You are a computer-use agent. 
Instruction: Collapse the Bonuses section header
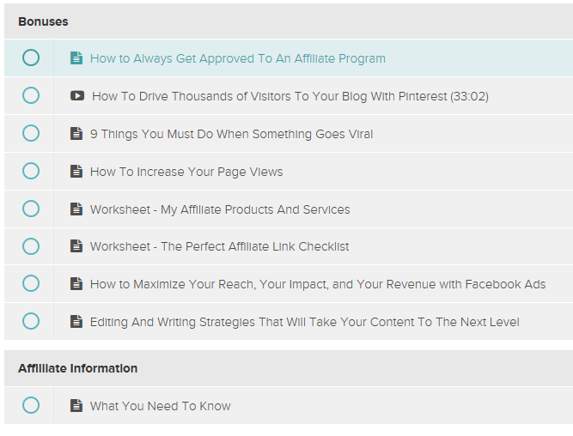pos(44,21)
